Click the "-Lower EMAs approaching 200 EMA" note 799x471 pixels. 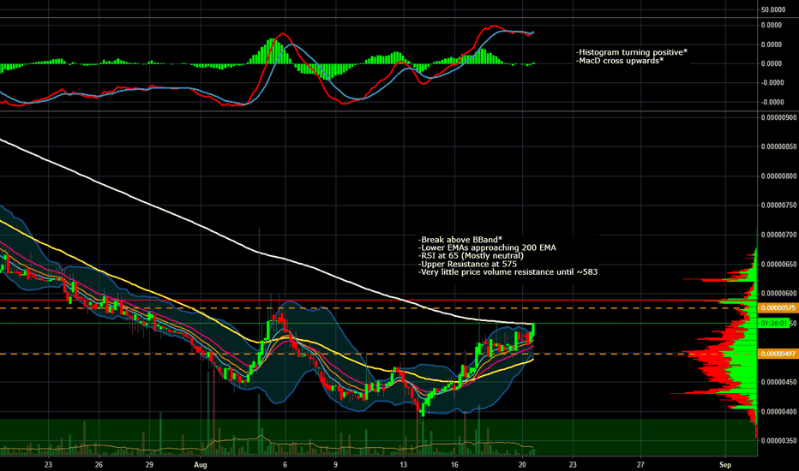[x=487, y=248]
